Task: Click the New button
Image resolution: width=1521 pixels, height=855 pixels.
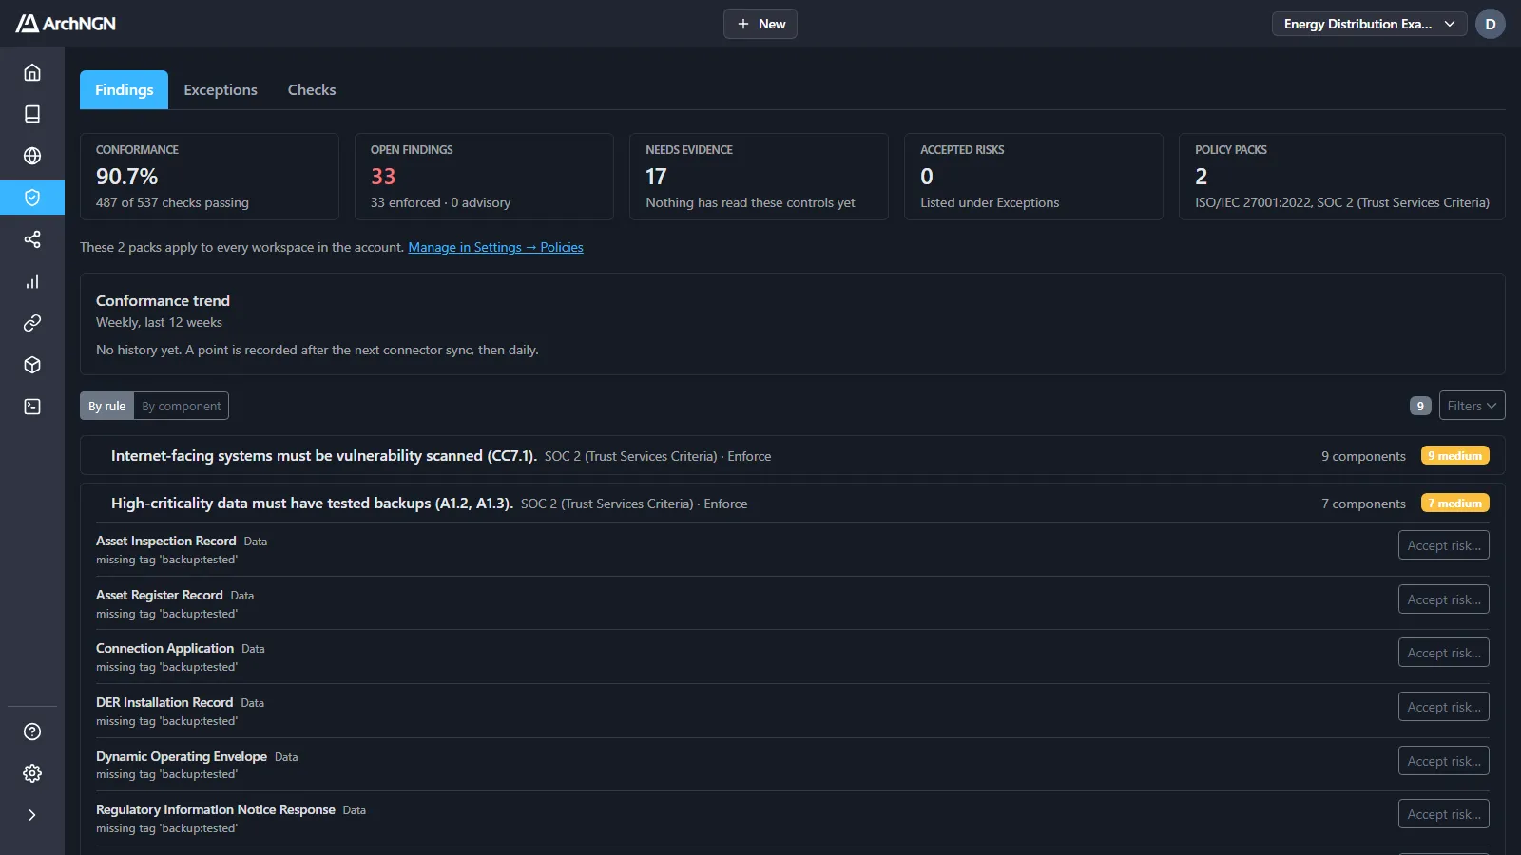Action: pyautogui.click(x=760, y=24)
